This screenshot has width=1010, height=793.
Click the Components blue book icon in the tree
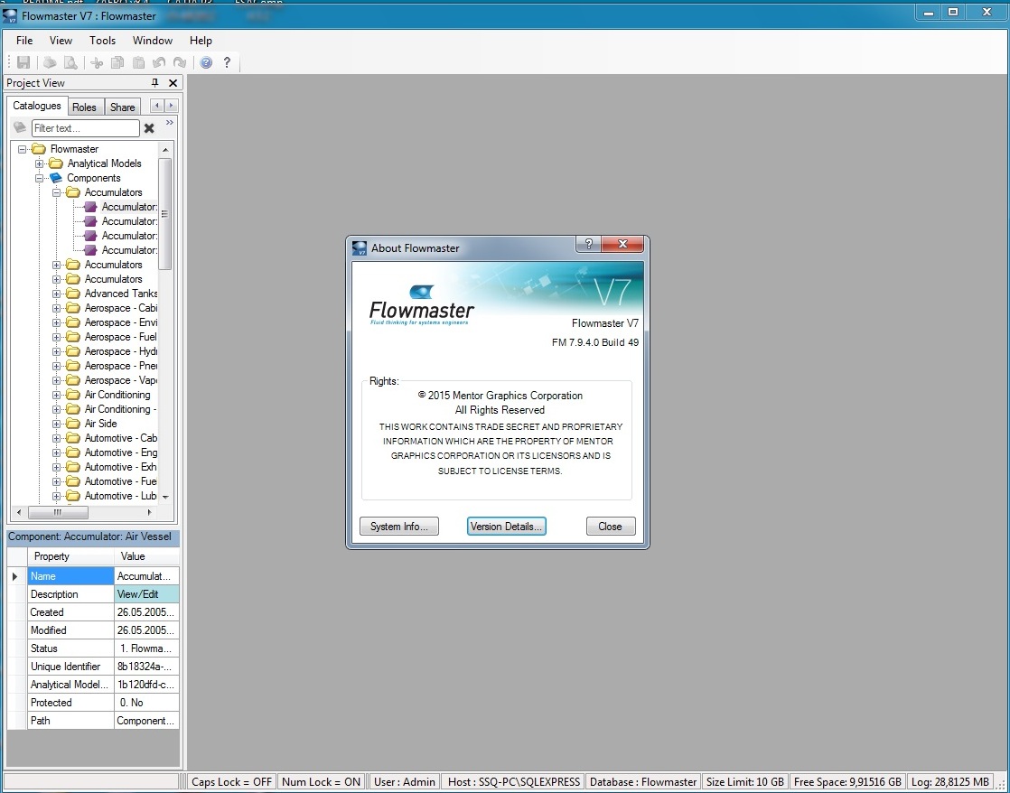[x=56, y=178]
